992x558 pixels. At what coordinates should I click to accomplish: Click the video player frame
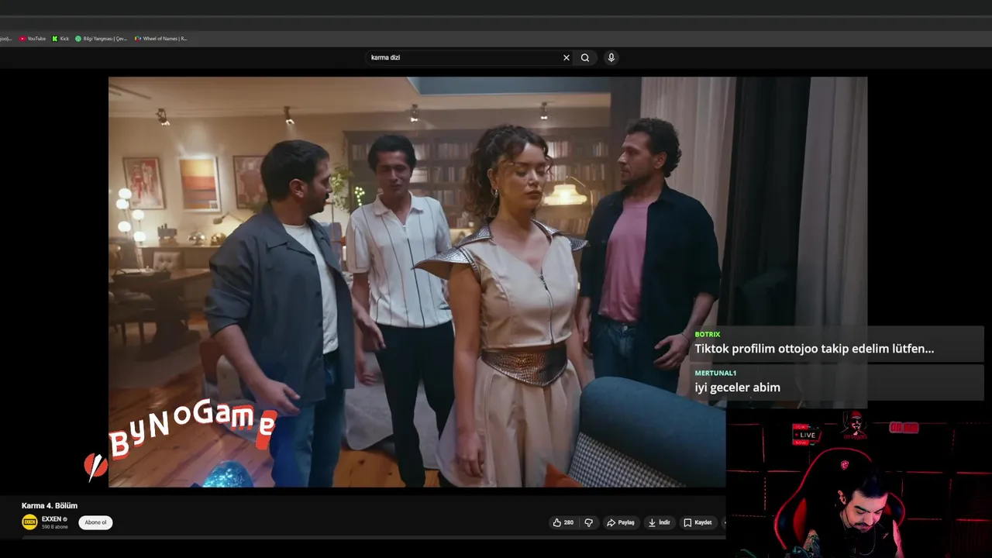(487, 282)
